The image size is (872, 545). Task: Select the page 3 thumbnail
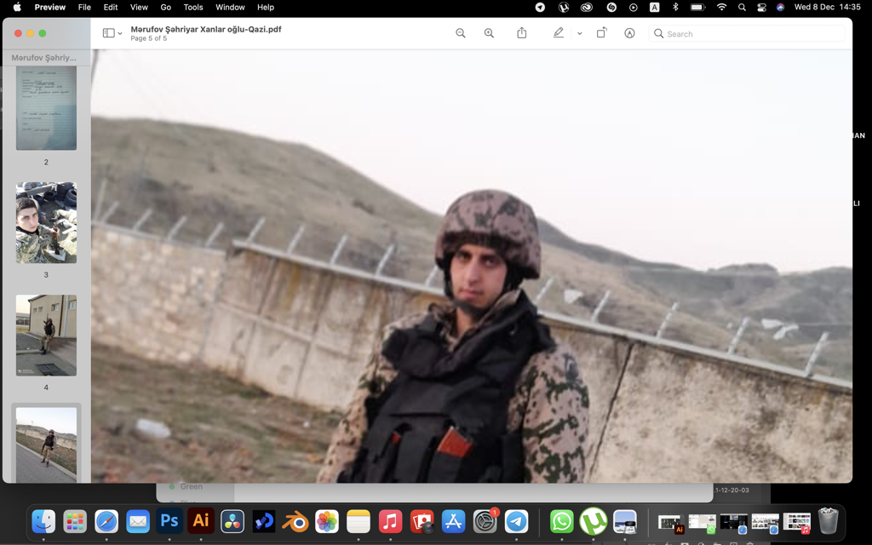(x=46, y=222)
